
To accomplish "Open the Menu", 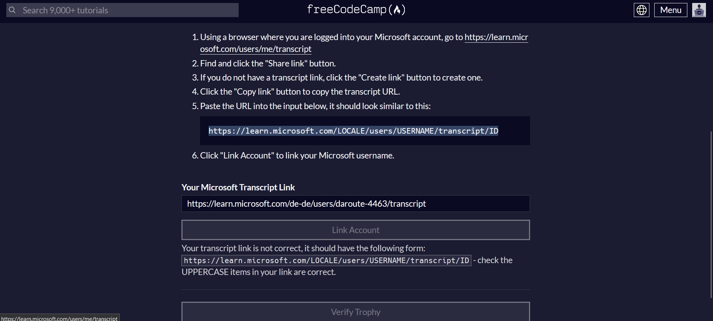I will pos(670,10).
